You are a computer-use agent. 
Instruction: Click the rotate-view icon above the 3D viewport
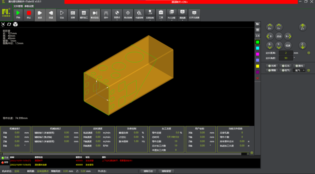pos(9,24)
